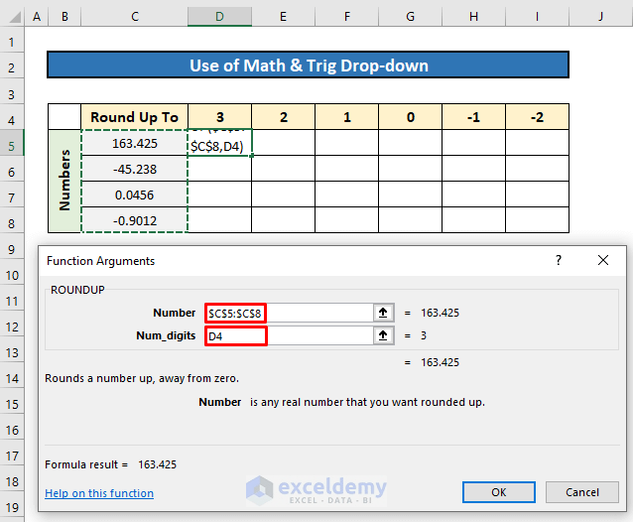Click inside the Num_digits input field
Image resolution: width=633 pixels, height=522 pixels.
(289, 335)
